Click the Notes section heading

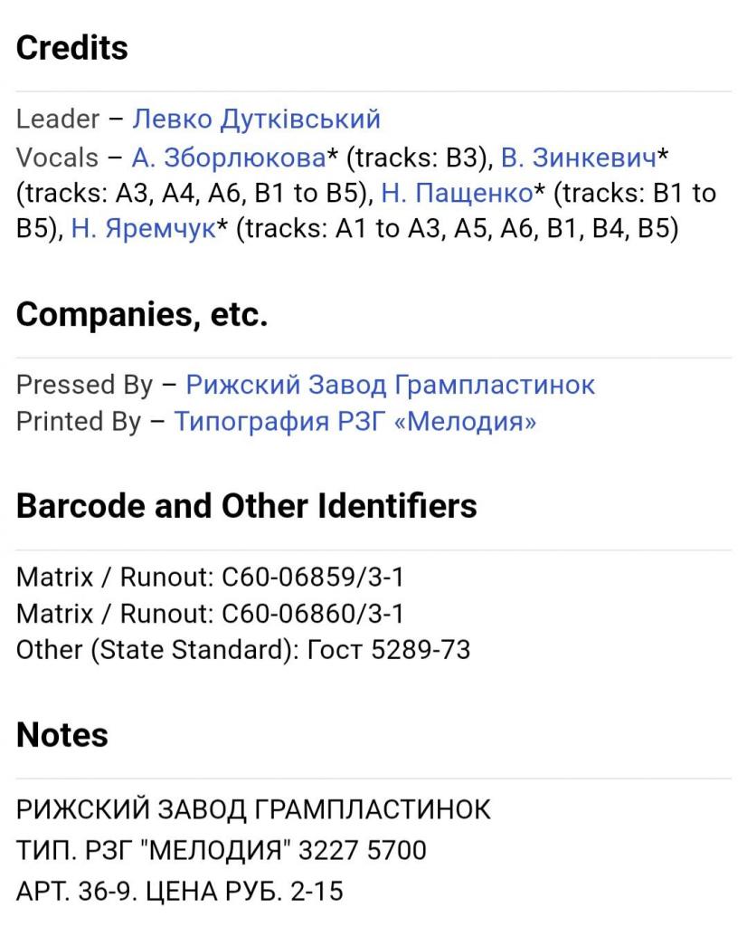click(62, 735)
